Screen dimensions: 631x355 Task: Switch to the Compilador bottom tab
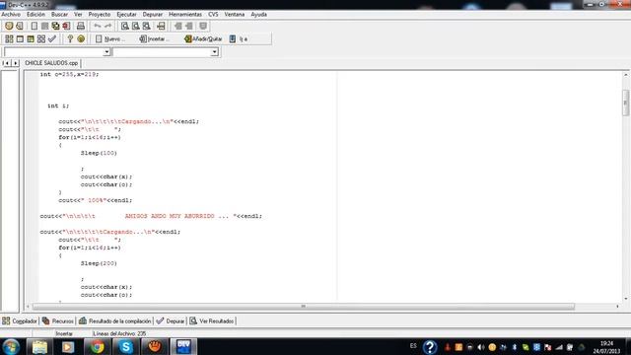(20, 320)
